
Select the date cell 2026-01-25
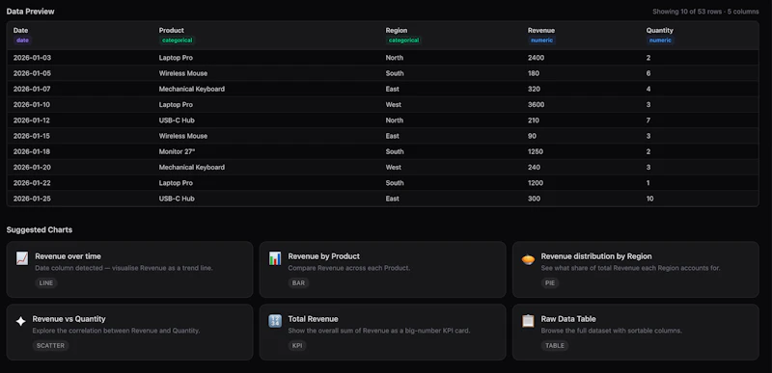point(32,200)
